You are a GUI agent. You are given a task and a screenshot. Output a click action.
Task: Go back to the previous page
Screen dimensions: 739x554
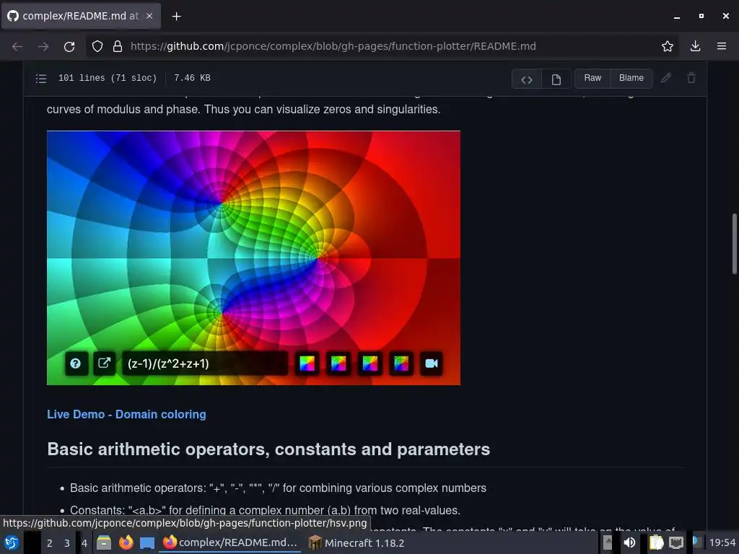tap(17, 46)
